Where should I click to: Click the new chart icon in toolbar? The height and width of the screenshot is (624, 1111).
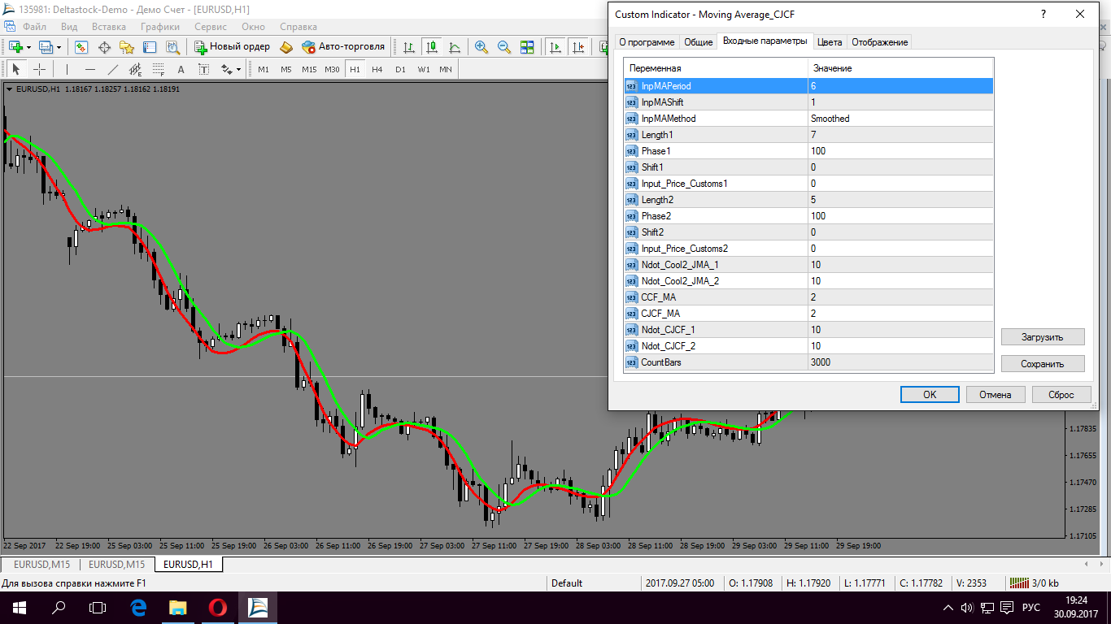16,47
